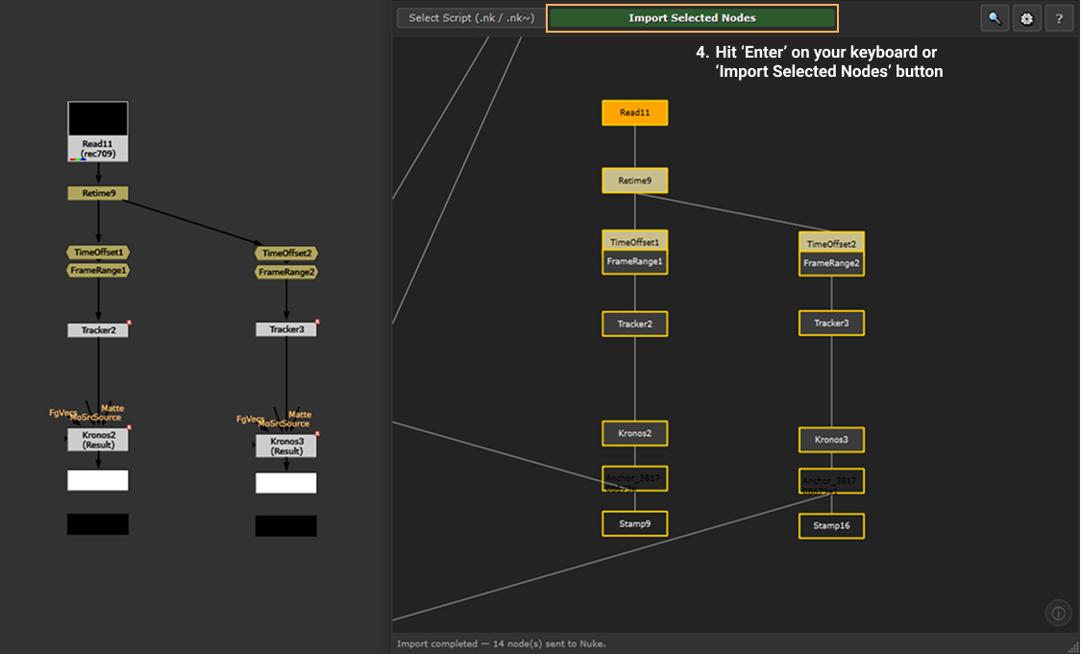
Task: Click the magnifier search icon
Action: tap(995, 18)
